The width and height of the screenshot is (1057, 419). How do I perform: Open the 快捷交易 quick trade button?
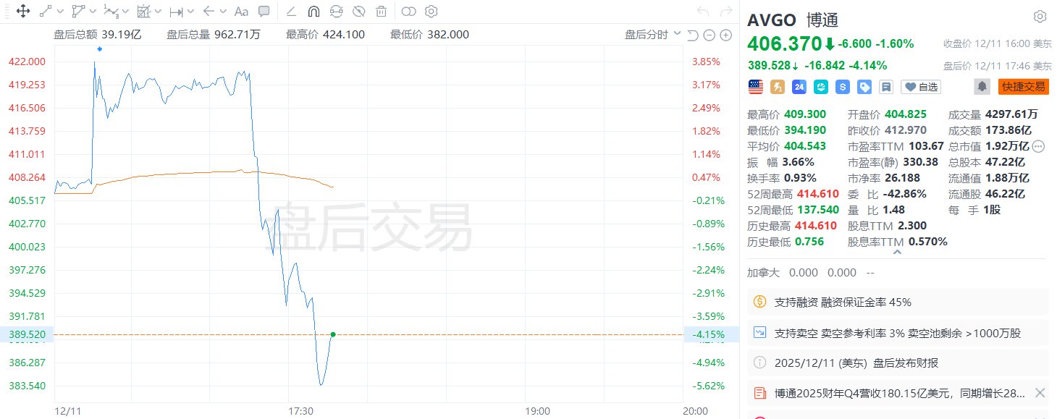point(1023,87)
